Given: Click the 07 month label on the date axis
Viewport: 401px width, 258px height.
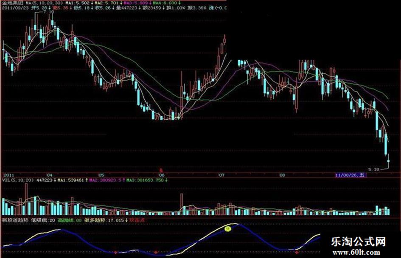Looking at the screenshot, I should coord(222,175).
